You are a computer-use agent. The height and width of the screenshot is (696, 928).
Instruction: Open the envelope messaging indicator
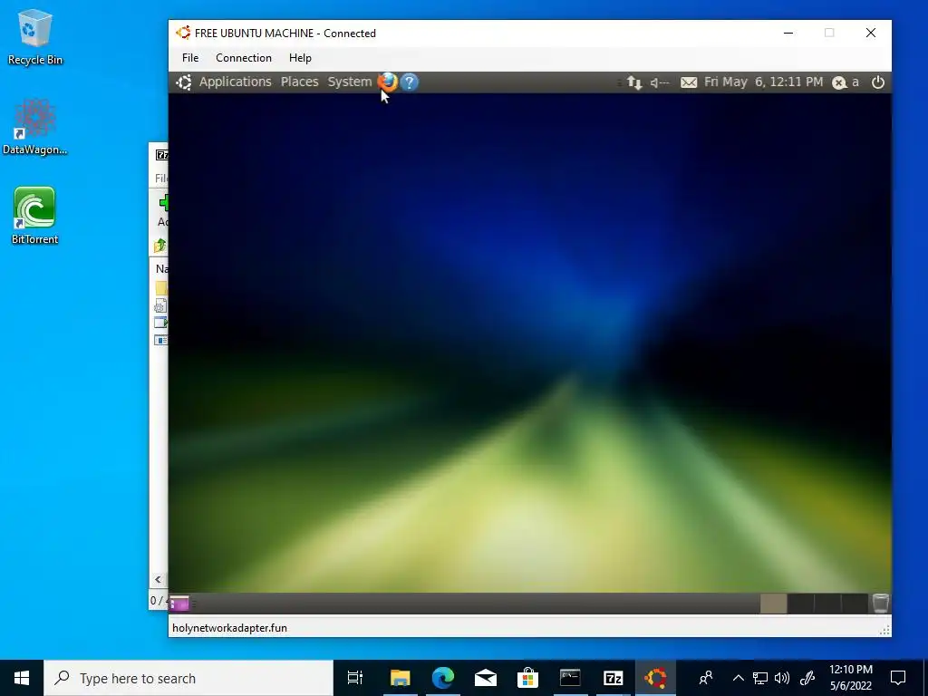pos(689,82)
